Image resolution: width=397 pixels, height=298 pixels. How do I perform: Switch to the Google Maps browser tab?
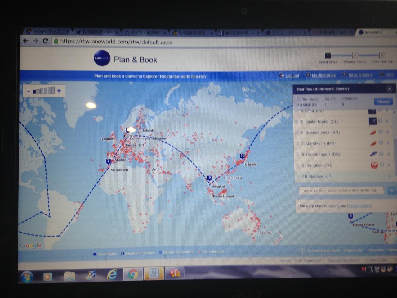coord(47,31)
